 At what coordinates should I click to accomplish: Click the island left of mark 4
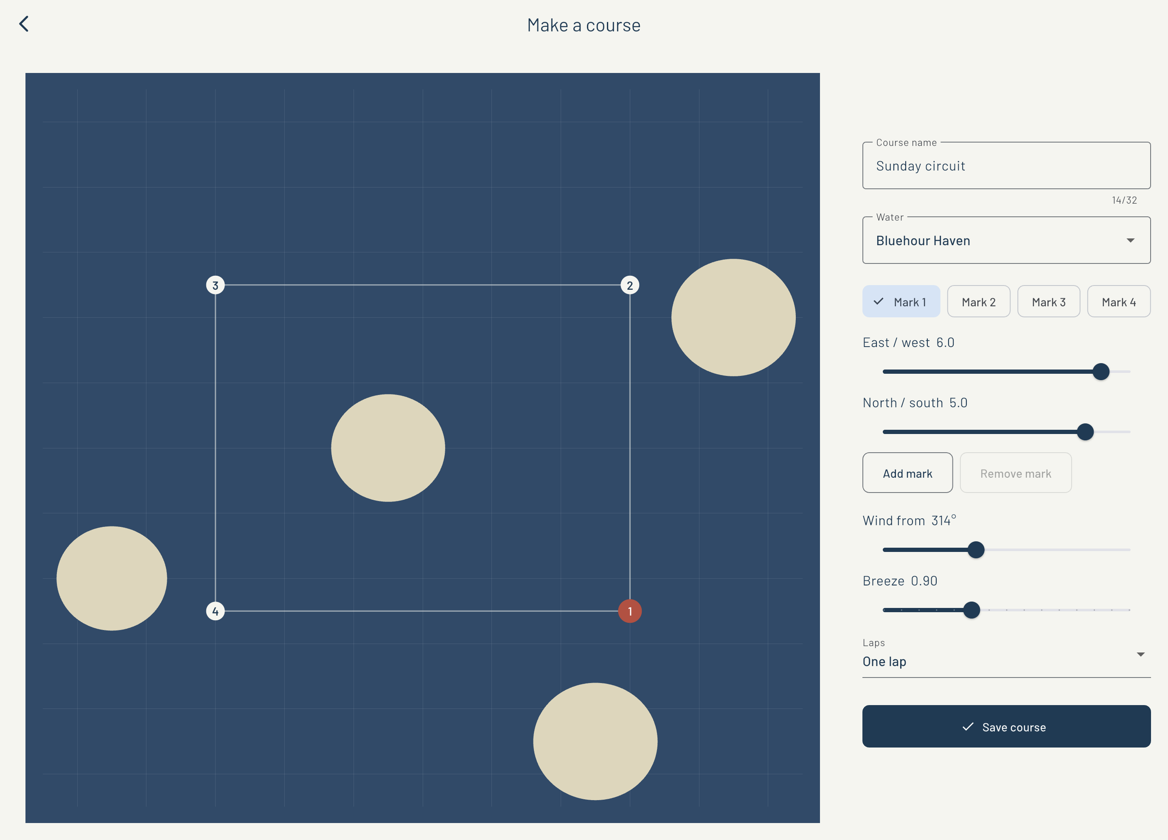[x=111, y=578]
